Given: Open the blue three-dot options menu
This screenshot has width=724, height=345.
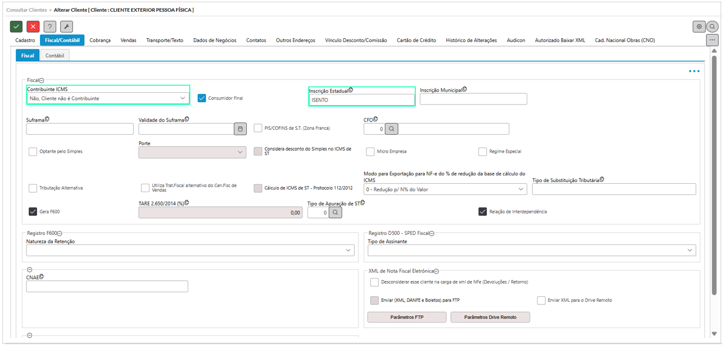Looking at the screenshot, I should point(694,71).
